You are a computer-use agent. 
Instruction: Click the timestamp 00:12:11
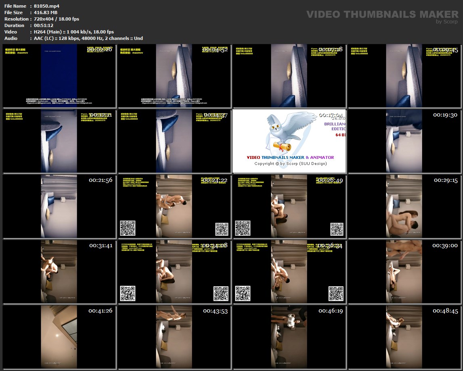click(x=100, y=115)
